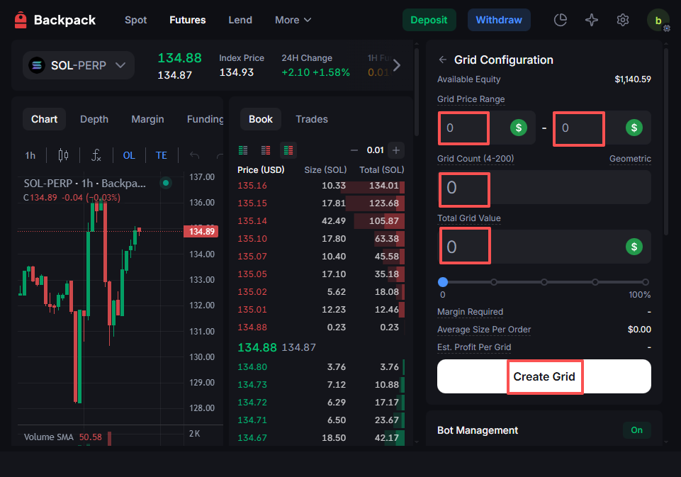
Task: Click the Backpack logo in header
Action: tap(55, 20)
